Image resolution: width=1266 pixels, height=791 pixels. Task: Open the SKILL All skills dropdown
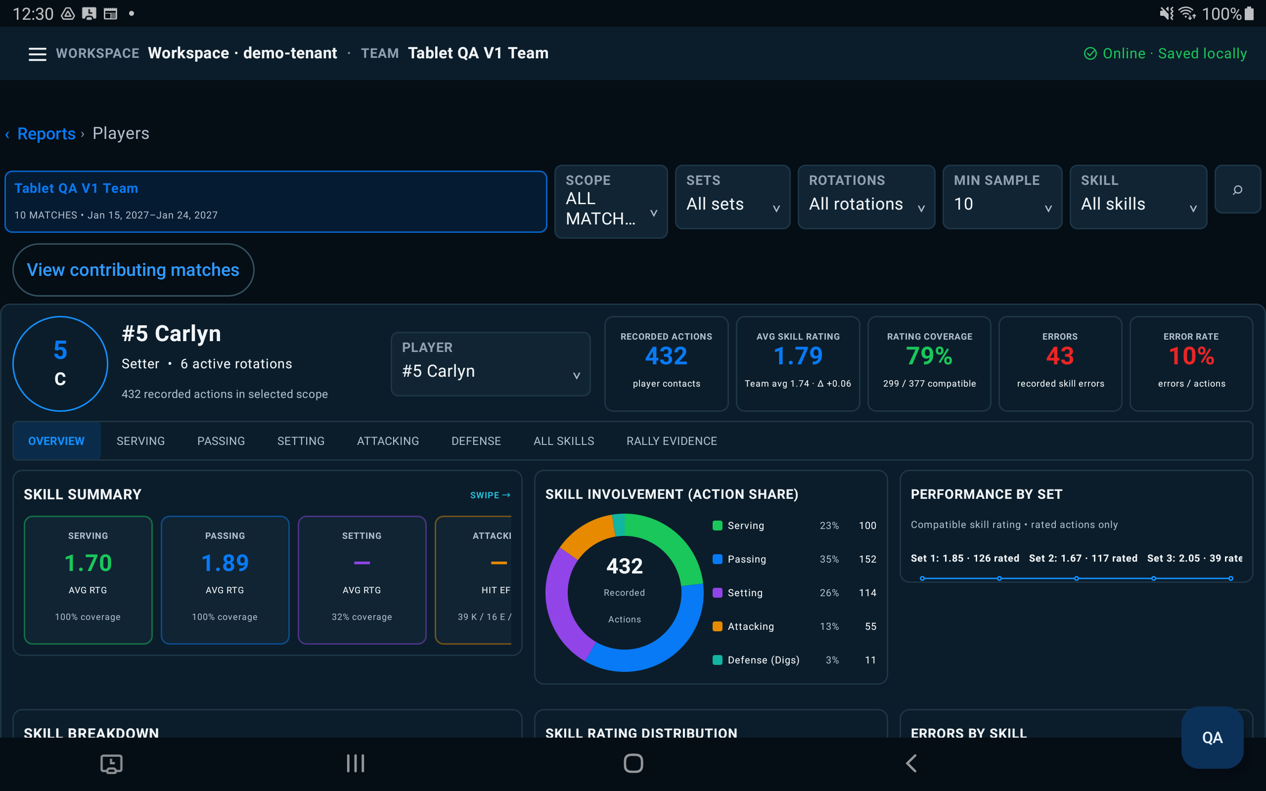(1138, 197)
